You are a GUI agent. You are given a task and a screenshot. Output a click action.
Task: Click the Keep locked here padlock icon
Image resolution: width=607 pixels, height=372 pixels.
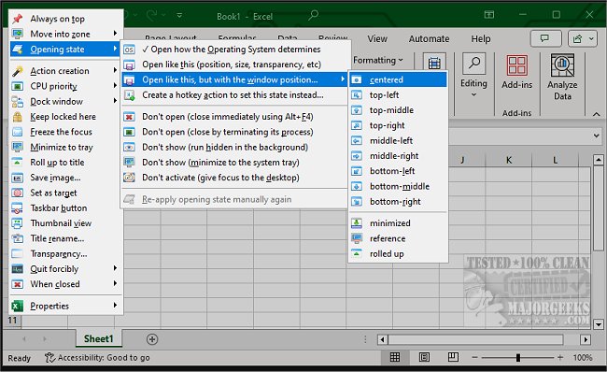click(x=18, y=117)
